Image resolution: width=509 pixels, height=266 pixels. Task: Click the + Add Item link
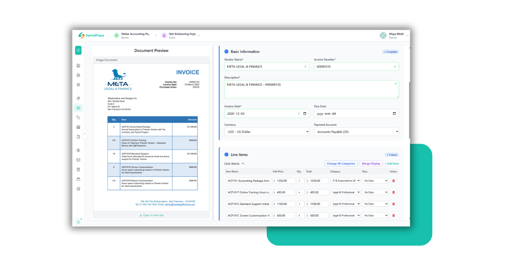coord(392,163)
